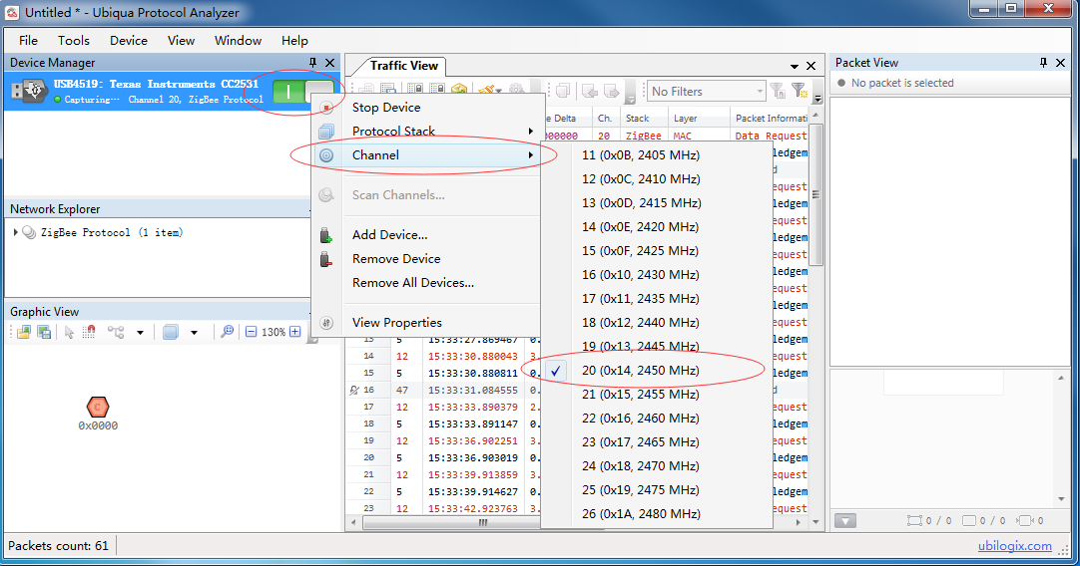Viewport: 1080px width, 566px height.
Task: Click the open image icon in Graphic View
Action: tap(23, 332)
